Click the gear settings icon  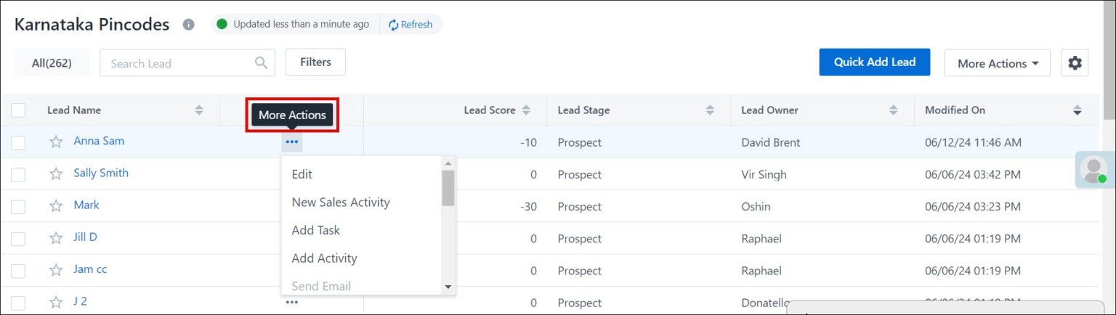tap(1075, 63)
